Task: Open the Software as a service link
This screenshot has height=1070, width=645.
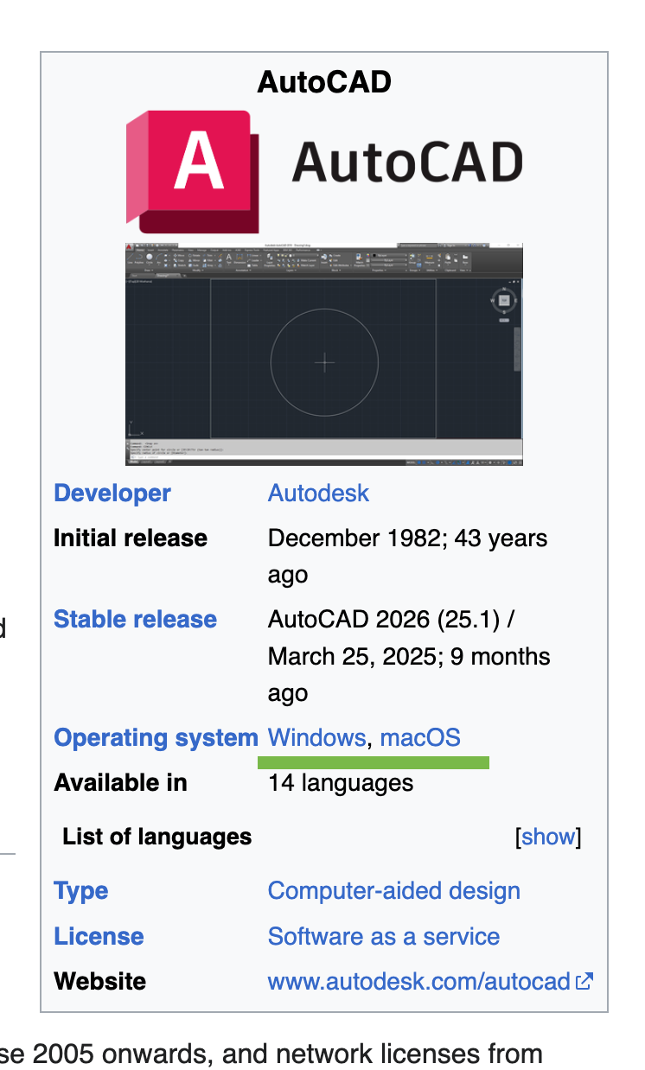Action: pyautogui.click(x=384, y=937)
